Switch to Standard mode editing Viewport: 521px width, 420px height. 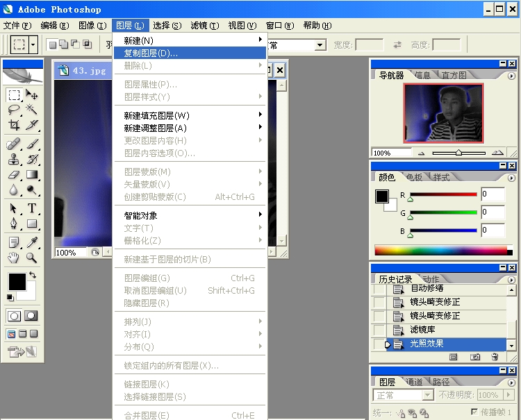14,316
